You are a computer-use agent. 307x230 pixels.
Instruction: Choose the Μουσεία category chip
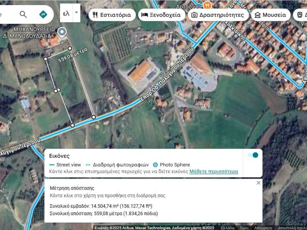[x=270, y=15]
